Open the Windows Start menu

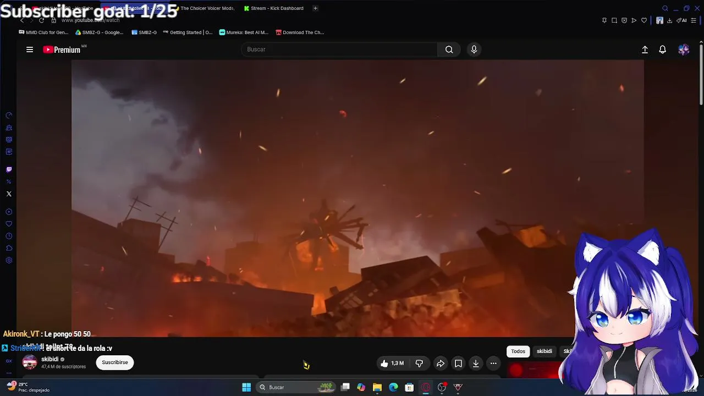246,387
